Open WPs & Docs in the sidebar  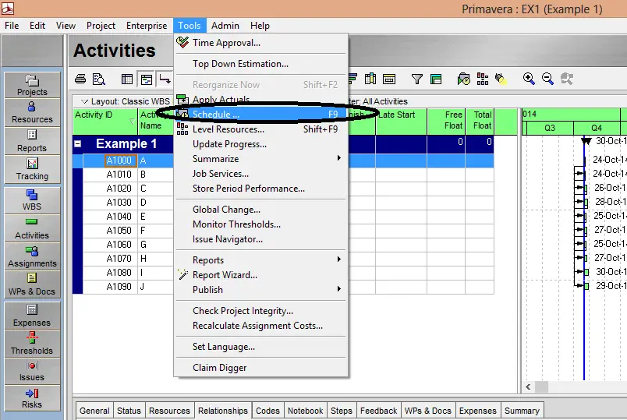32,284
